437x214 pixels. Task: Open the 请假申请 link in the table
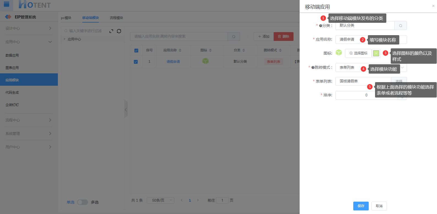pyautogui.click(x=173, y=62)
